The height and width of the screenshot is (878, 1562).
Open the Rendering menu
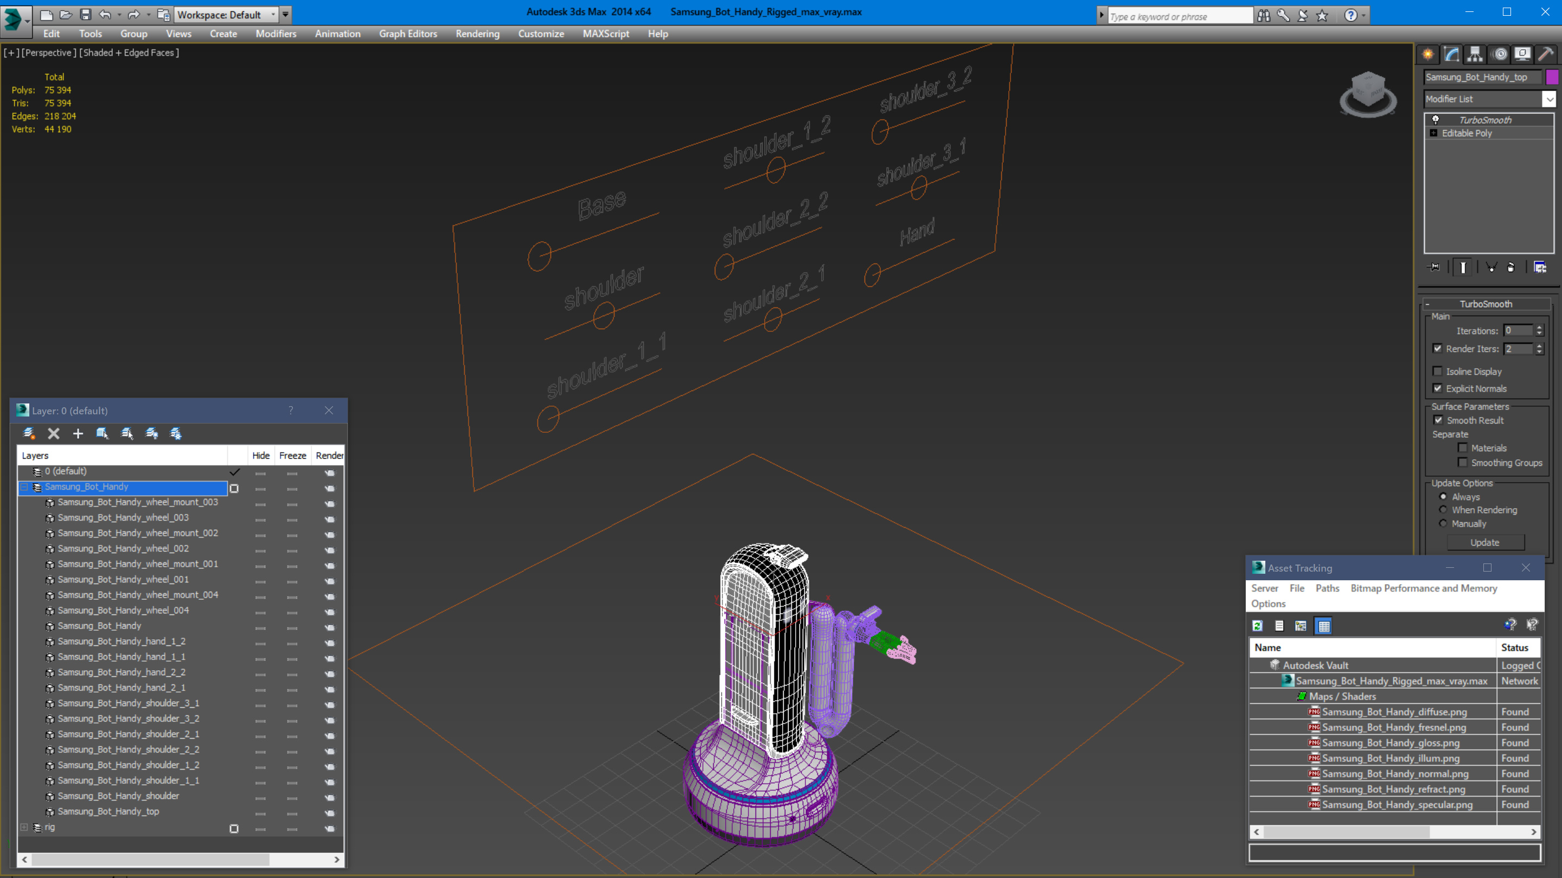(x=477, y=34)
